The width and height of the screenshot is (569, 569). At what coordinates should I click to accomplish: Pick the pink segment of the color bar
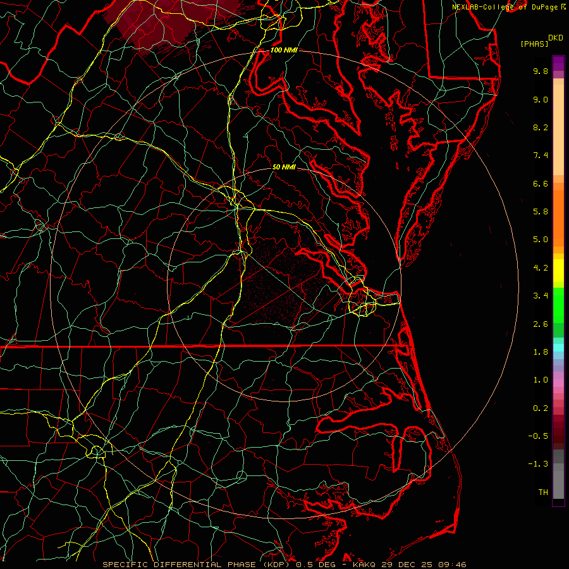click(x=558, y=383)
